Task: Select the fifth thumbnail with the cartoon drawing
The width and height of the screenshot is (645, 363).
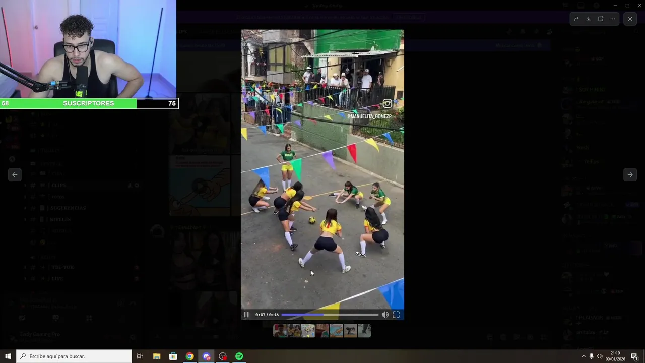Action: [x=336, y=331]
